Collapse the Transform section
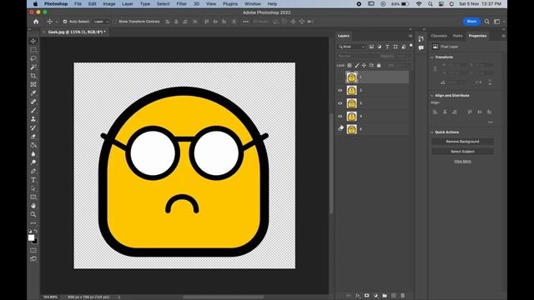 (x=432, y=57)
